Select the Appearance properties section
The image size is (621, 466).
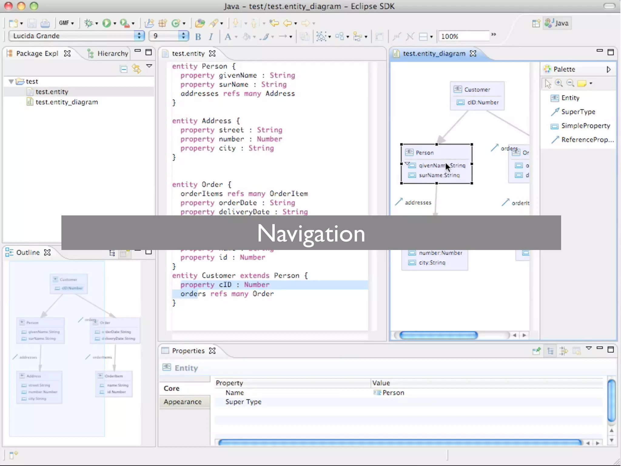[183, 402]
